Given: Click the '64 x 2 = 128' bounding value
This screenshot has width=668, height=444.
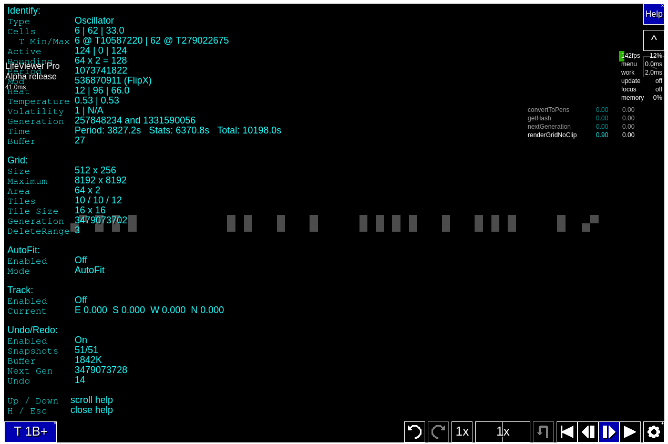Looking at the screenshot, I should point(101,60).
